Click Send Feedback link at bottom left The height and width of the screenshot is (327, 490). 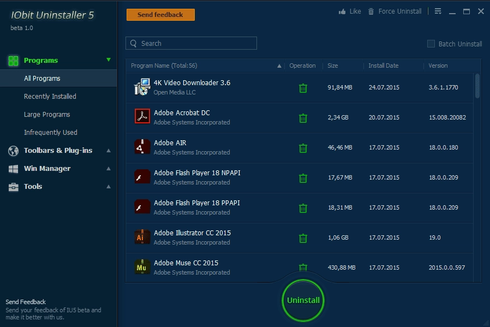point(26,302)
